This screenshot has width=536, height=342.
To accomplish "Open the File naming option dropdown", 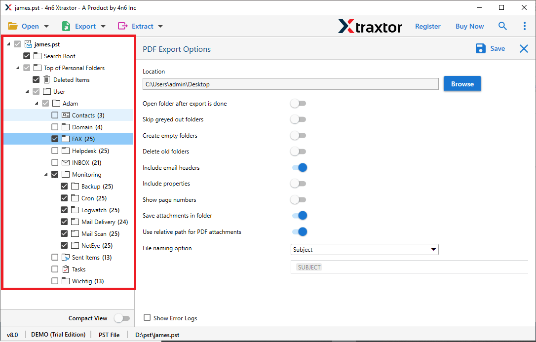I will point(365,250).
